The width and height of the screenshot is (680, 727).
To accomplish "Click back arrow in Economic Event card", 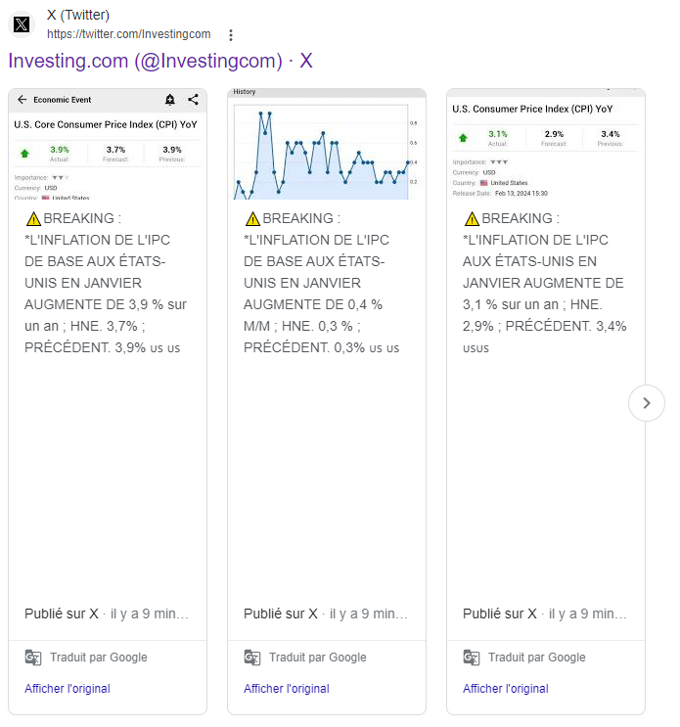I will point(23,100).
